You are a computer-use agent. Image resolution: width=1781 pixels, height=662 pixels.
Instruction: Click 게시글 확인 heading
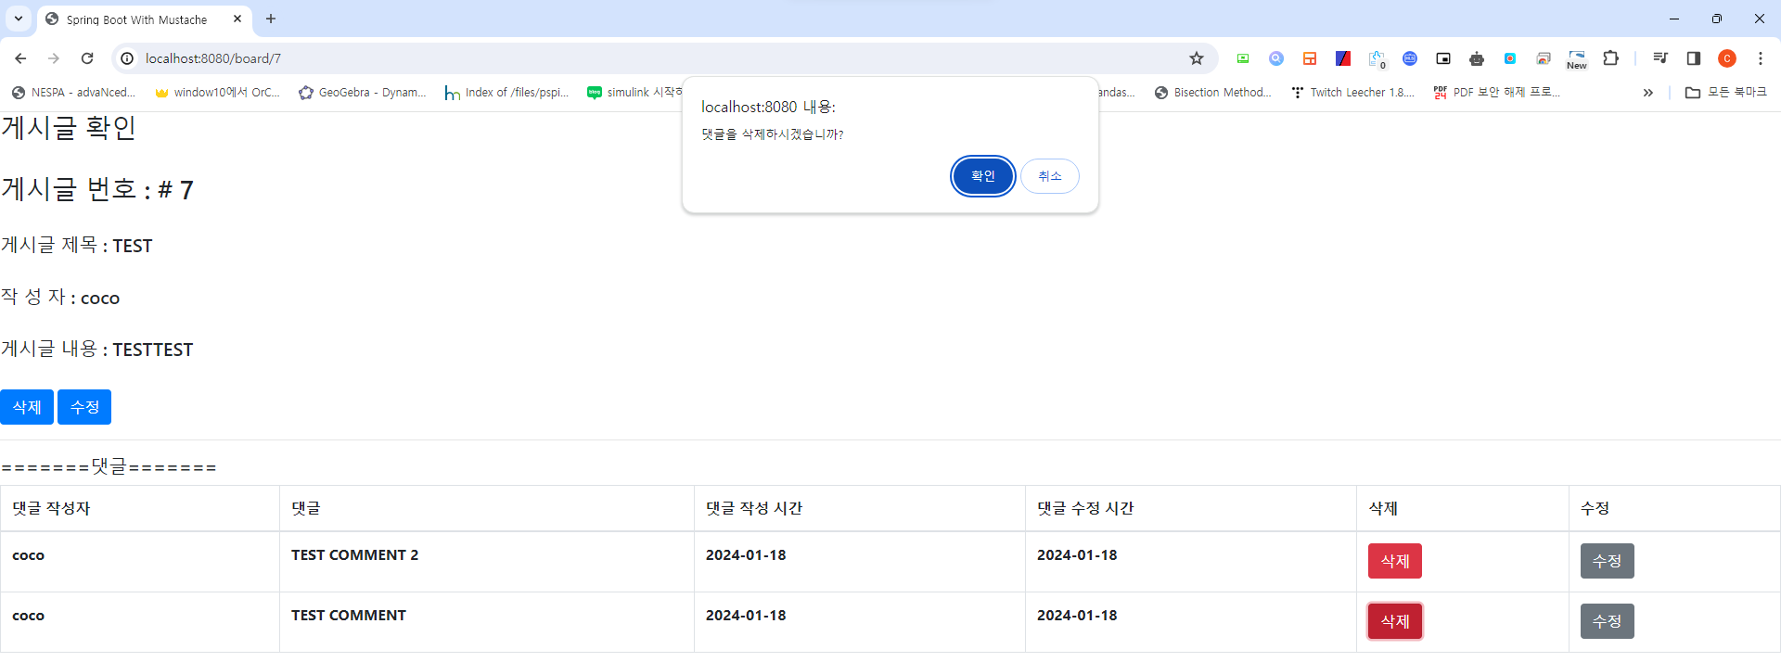point(69,128)
